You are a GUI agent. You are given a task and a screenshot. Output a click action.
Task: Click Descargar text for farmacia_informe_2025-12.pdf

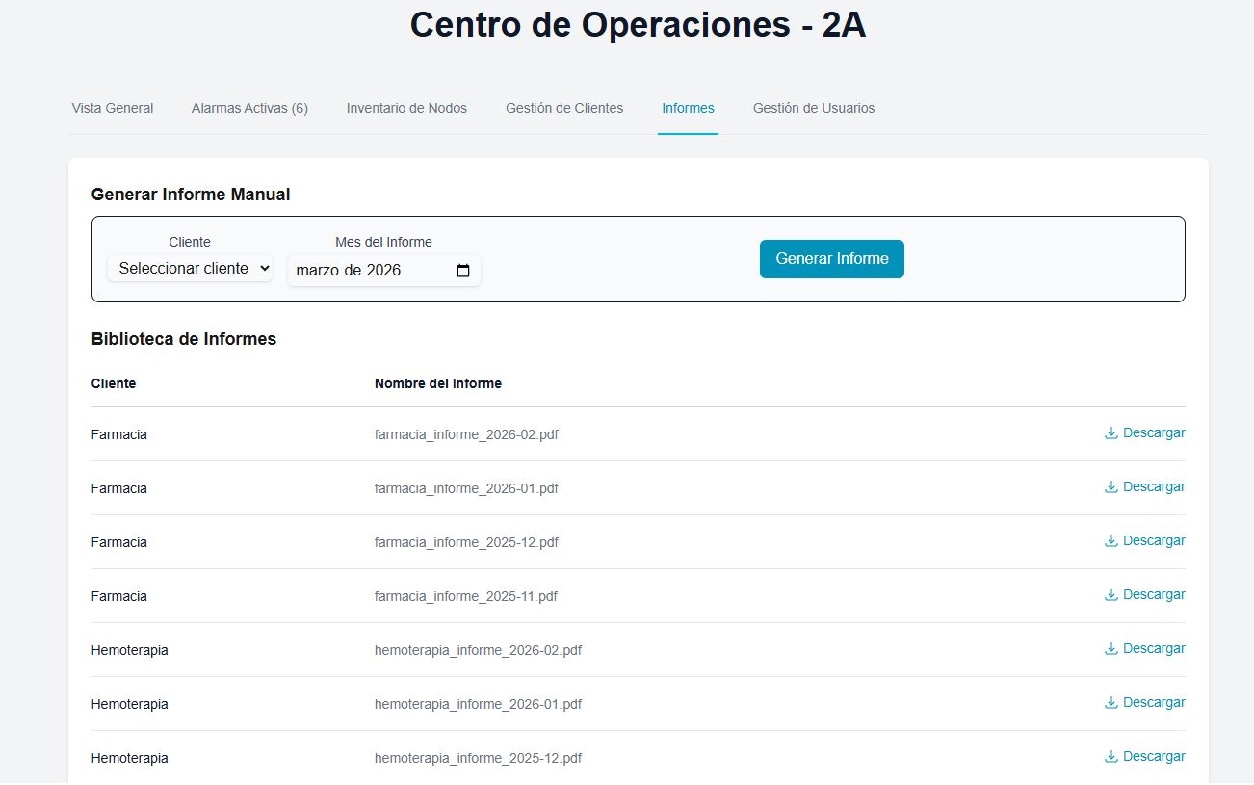(x=1154, y=541)
